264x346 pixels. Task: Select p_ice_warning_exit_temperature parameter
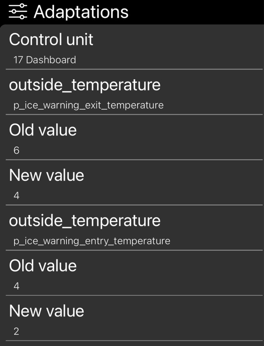[89, 105]
